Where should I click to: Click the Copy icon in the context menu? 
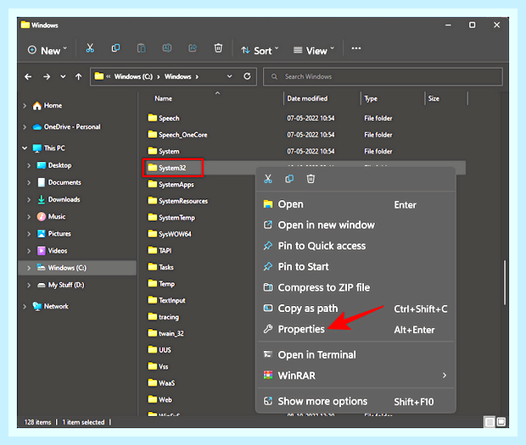pyautogui.click(x=289, y=179)
